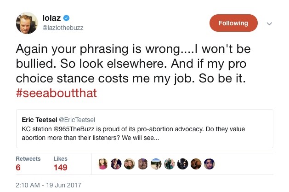289x192 pixels.
Task: Select the fifth liker avatar with outdoor landscape
Action: [156, 164]
